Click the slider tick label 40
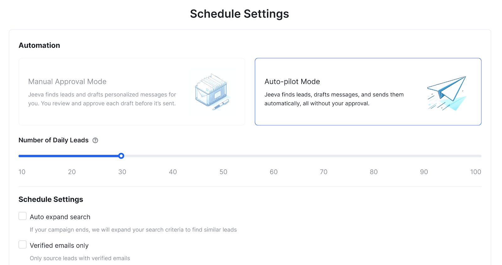502x265 pixels. pos(173,172)
